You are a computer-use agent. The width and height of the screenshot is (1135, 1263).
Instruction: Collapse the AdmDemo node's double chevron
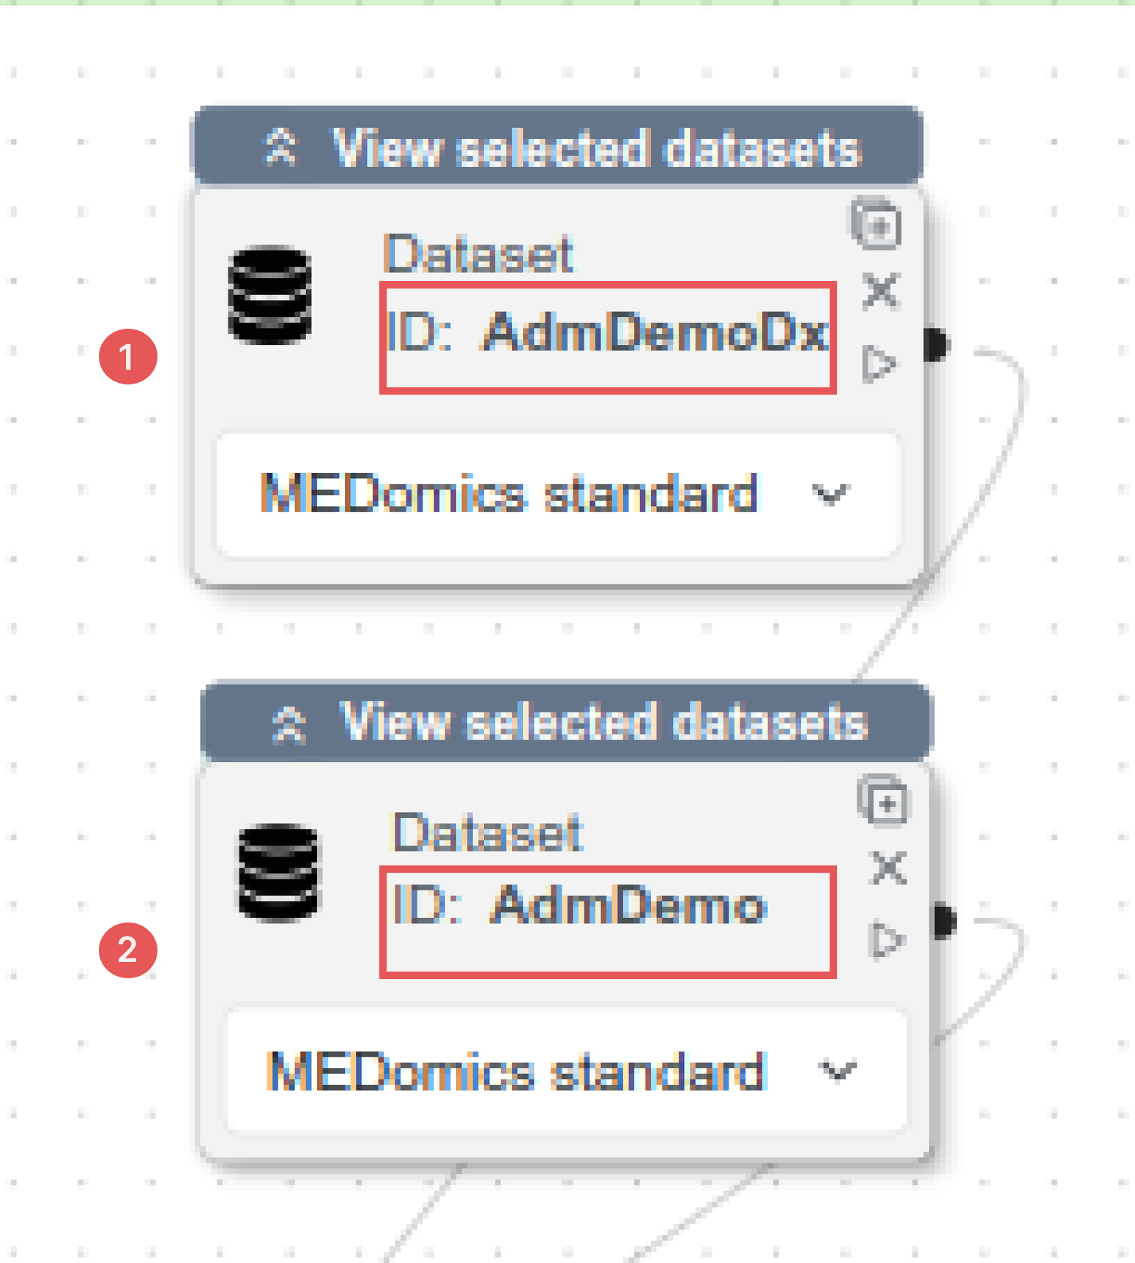[289, 725]
